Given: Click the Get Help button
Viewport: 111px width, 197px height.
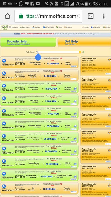Looking at the screenshot, I should [84, 42].
